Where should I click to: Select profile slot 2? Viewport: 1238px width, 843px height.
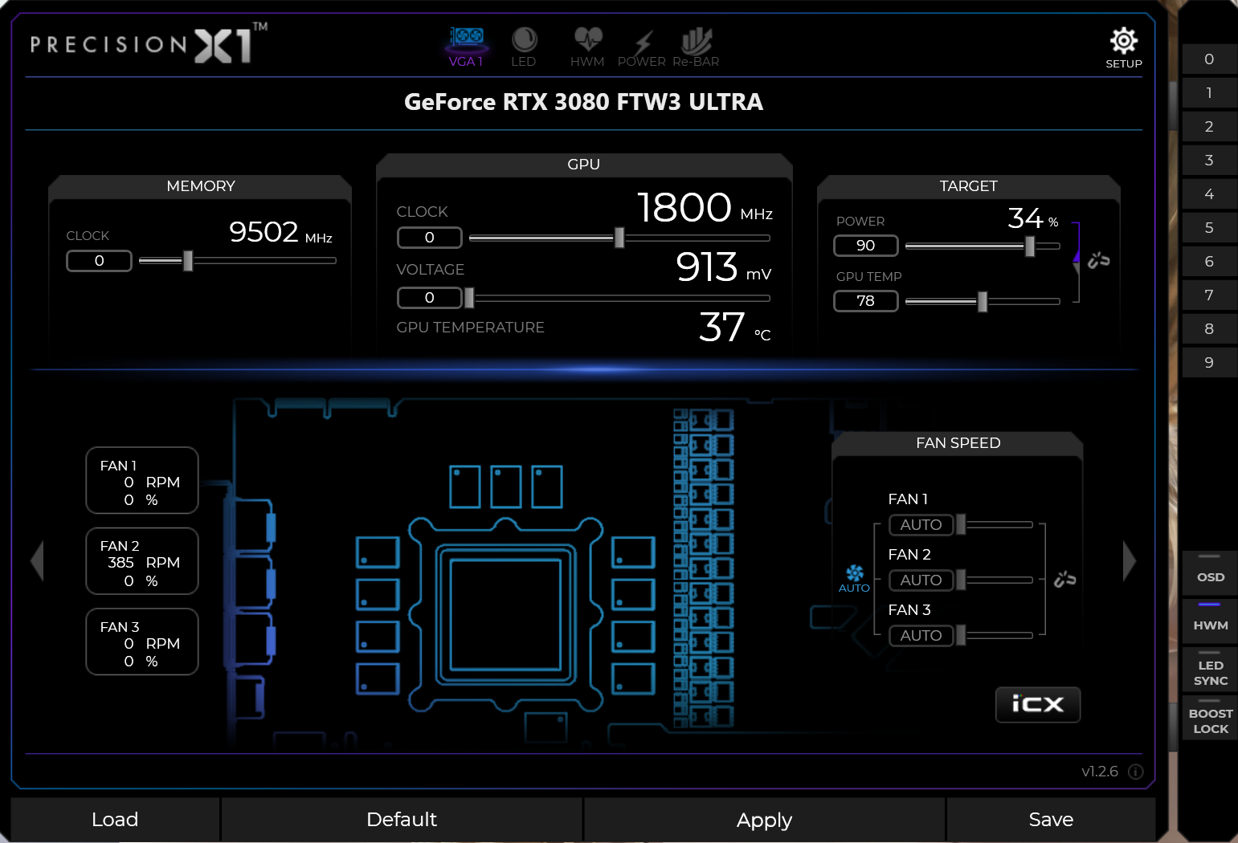pos(1209,127)
